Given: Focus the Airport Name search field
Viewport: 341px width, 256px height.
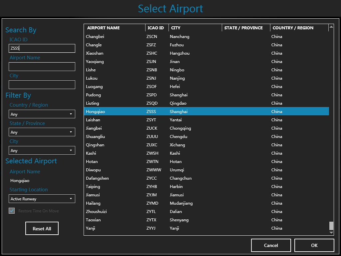Looking at the screenshot, I should pyautogui.click(x=42, y=67).
